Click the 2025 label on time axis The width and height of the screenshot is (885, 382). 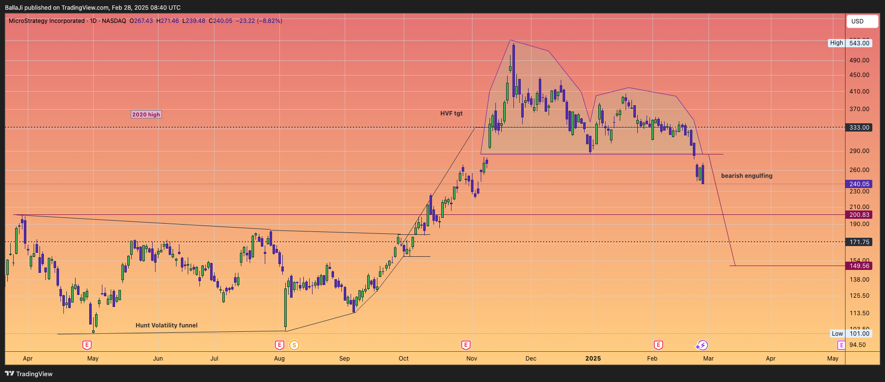(593, 359)
